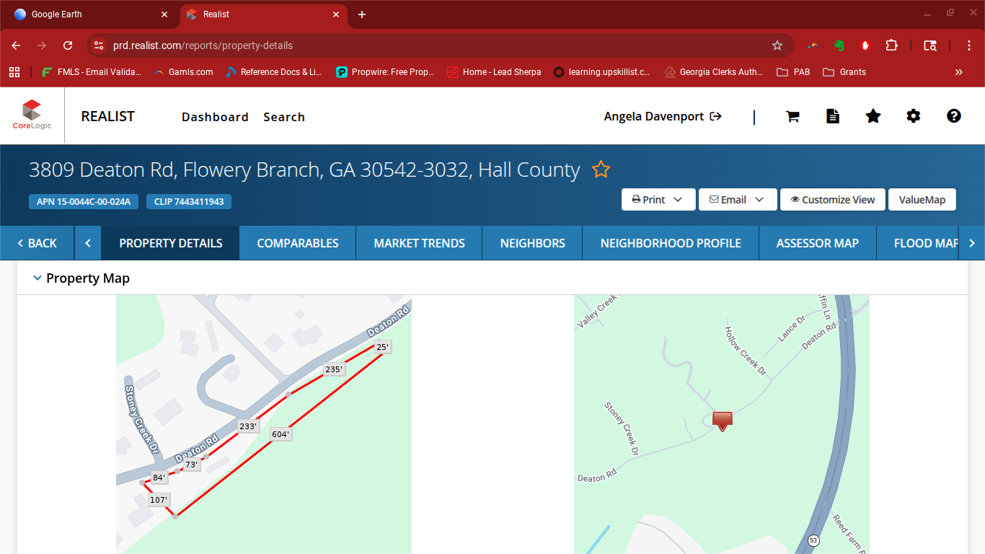Open the Neighborhood Profile tab

coord(671,243)
